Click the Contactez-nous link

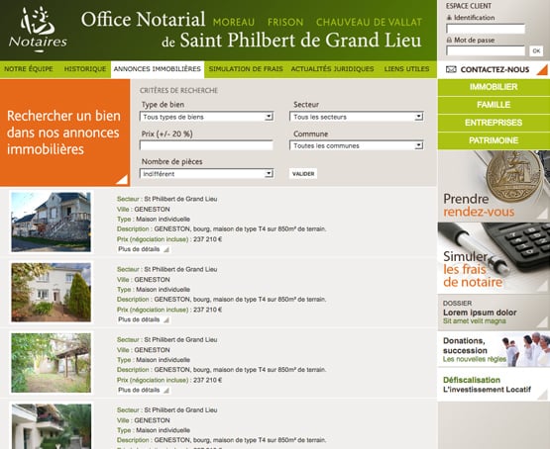tap(495, 69)
